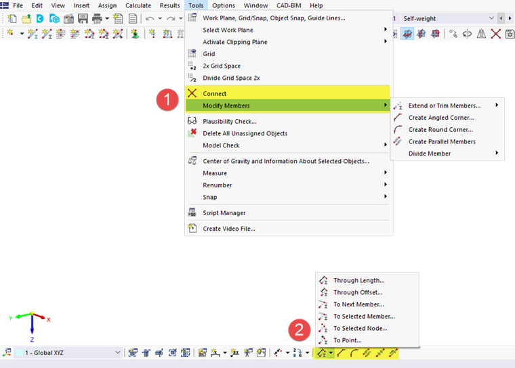Image resolution: width=515 pixels, height=368 pixels.
Task: Expand Extend or Trim Members submenu
Action: [447, 106]
